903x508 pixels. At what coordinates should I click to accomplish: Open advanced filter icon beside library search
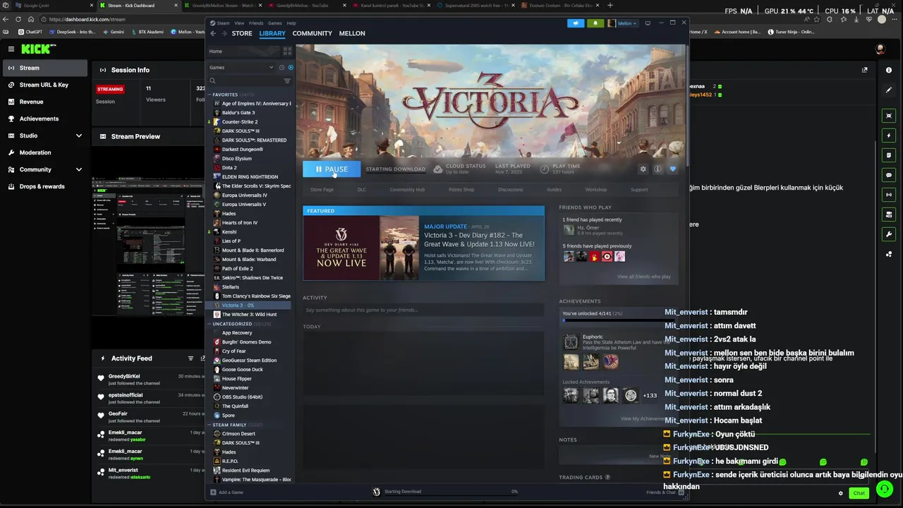[x=287, y=80]
